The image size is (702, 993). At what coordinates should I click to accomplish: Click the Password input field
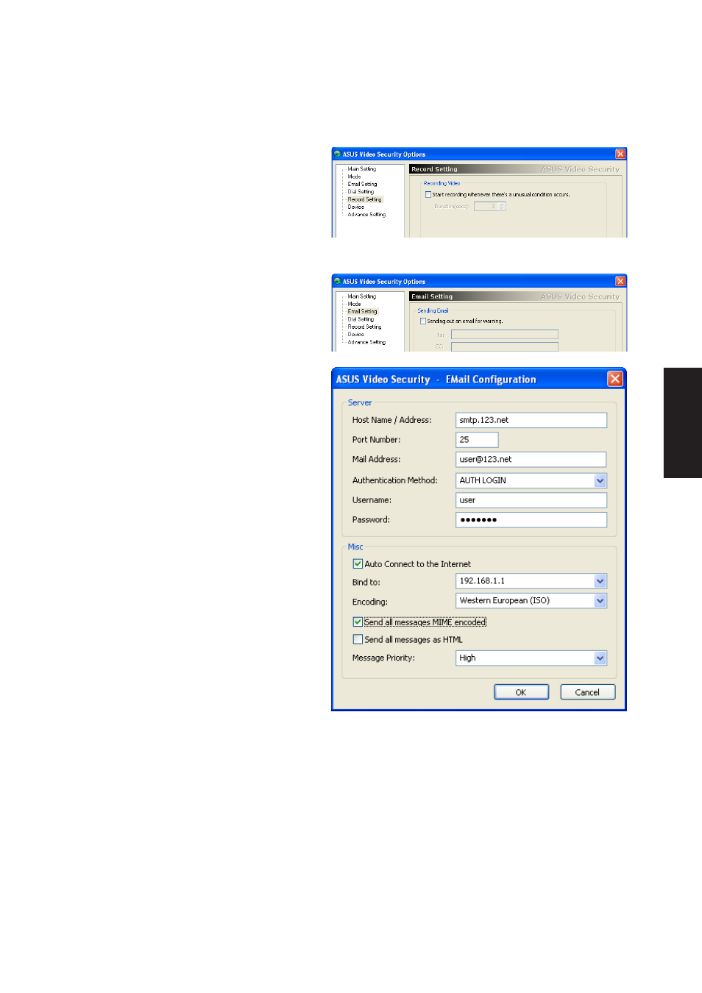[531, 519]
